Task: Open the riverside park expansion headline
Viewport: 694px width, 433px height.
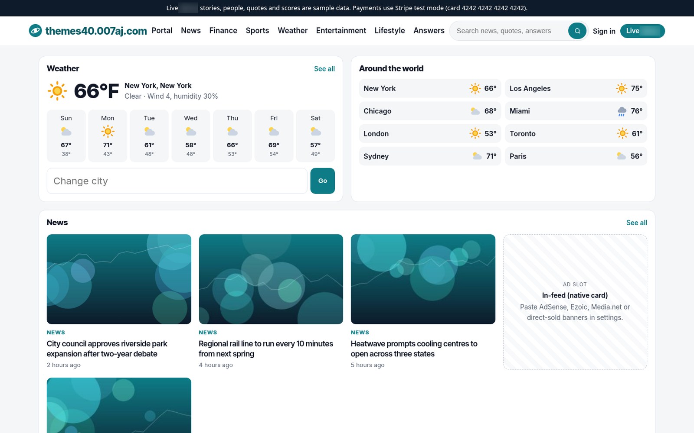Action: coord(107,349)
